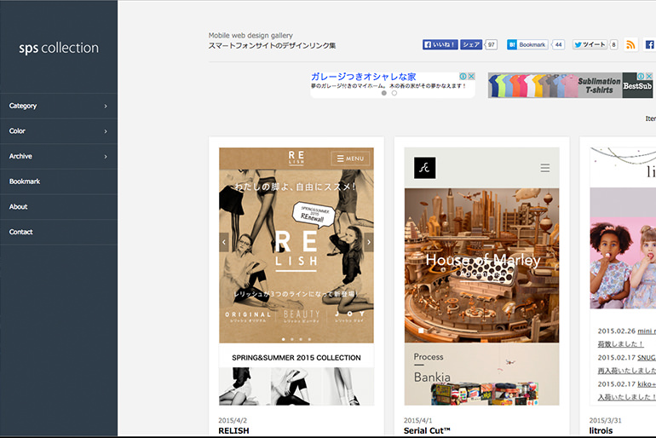Screen dimensions: 656x438
Task: Click the RELISH date 2015/4/2
Action: click(x=233, y=420)
